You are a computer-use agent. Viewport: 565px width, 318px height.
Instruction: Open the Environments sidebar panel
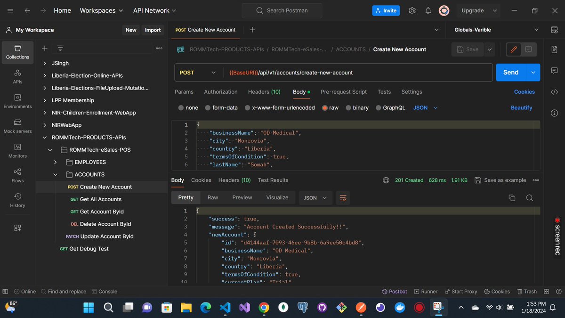coord(17,101)
